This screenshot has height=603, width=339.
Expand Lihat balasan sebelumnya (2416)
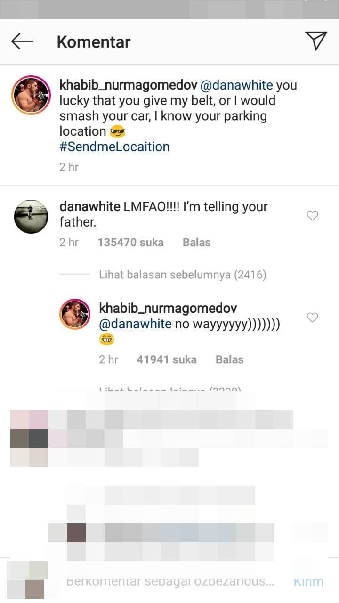(183, 275)
